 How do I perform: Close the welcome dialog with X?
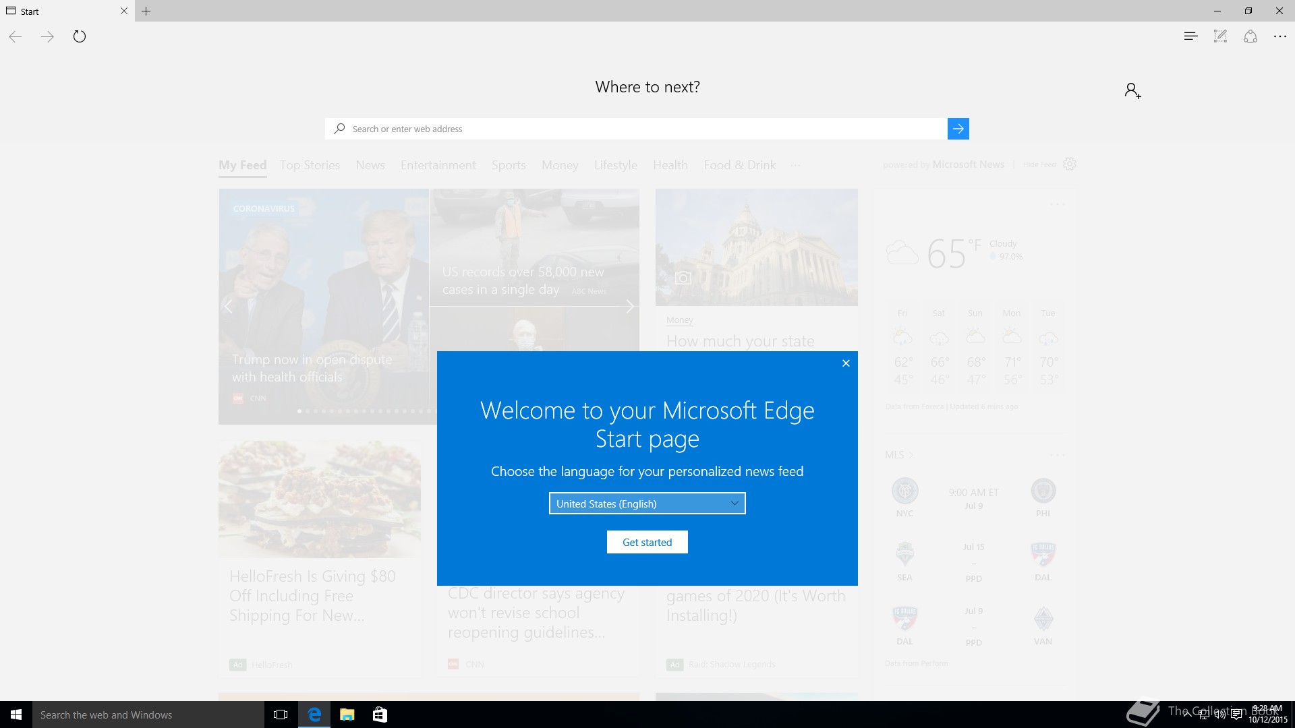coord(846,363)
